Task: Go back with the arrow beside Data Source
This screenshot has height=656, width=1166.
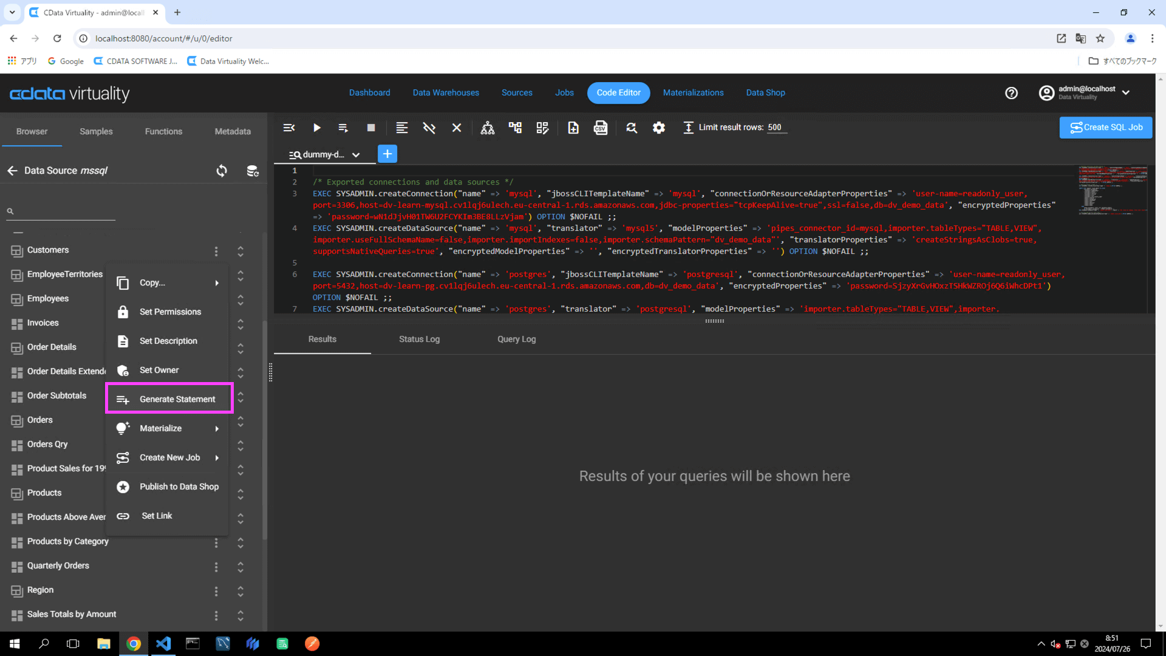Action: pos(12,171)
